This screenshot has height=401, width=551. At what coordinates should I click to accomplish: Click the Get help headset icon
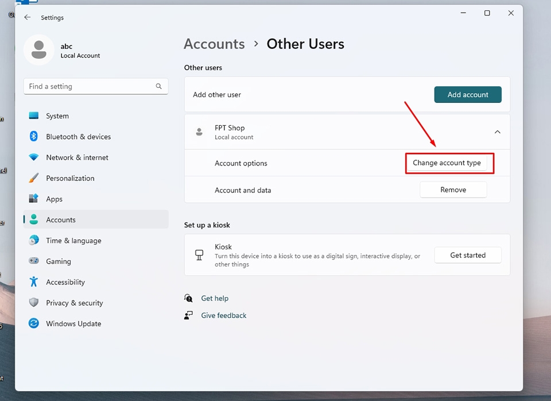click(x=188, y=298)
